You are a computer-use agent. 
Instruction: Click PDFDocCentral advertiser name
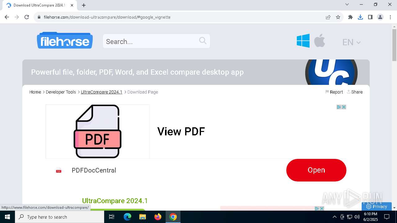(94, 170)
